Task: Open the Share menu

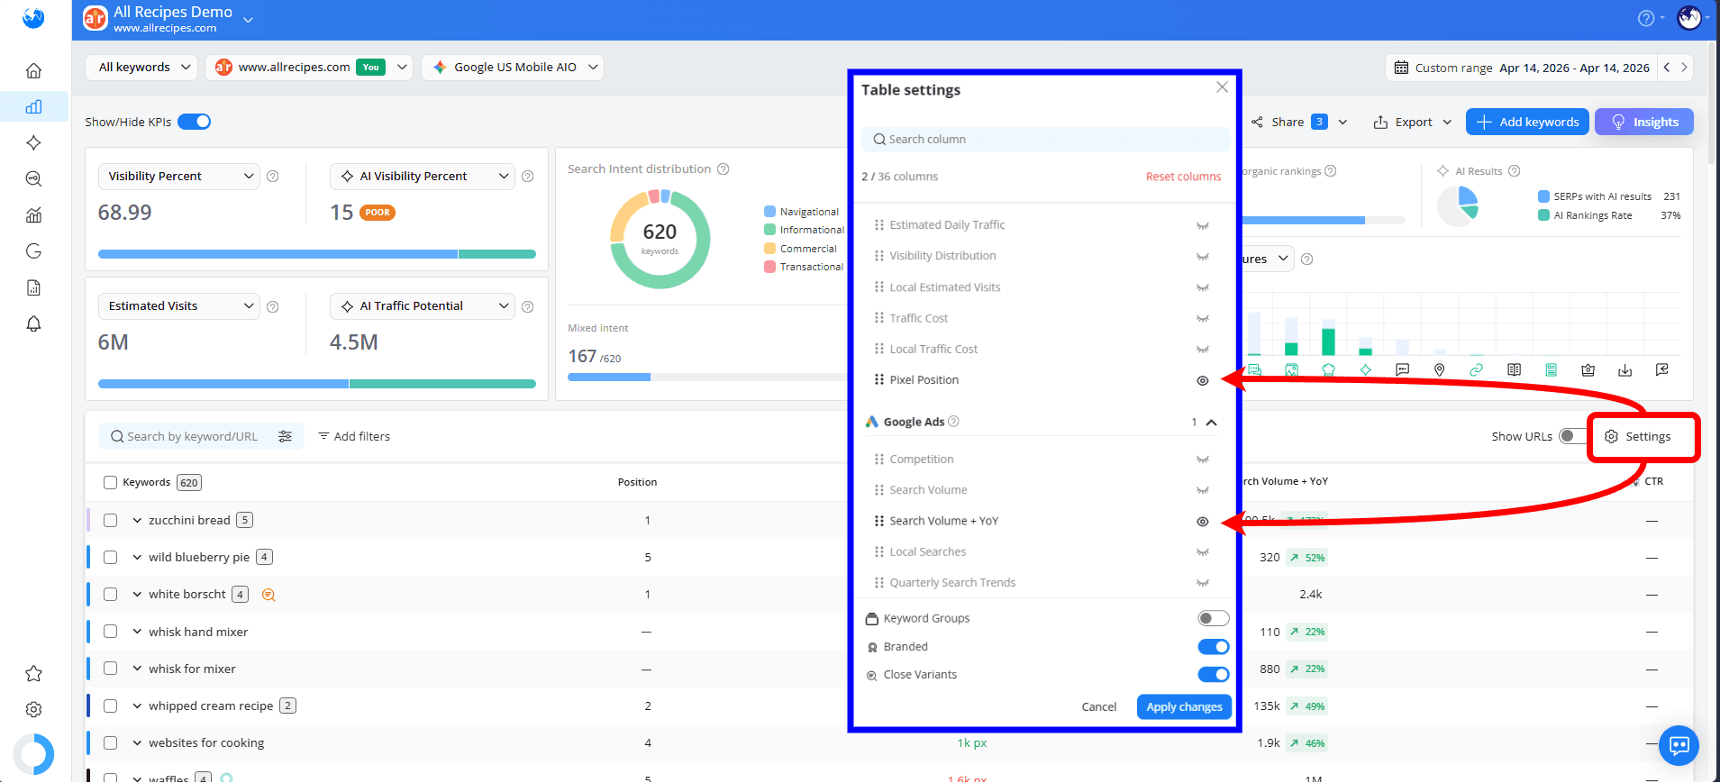Action: pos(1299,122)
